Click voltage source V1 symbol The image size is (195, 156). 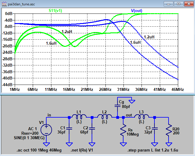[46, 130]
